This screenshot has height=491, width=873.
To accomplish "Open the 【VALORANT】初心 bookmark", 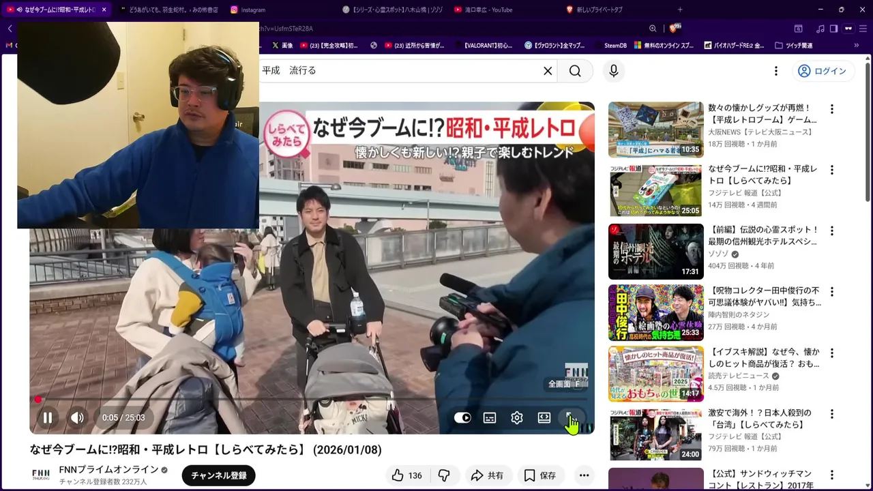I will [483, 46].
